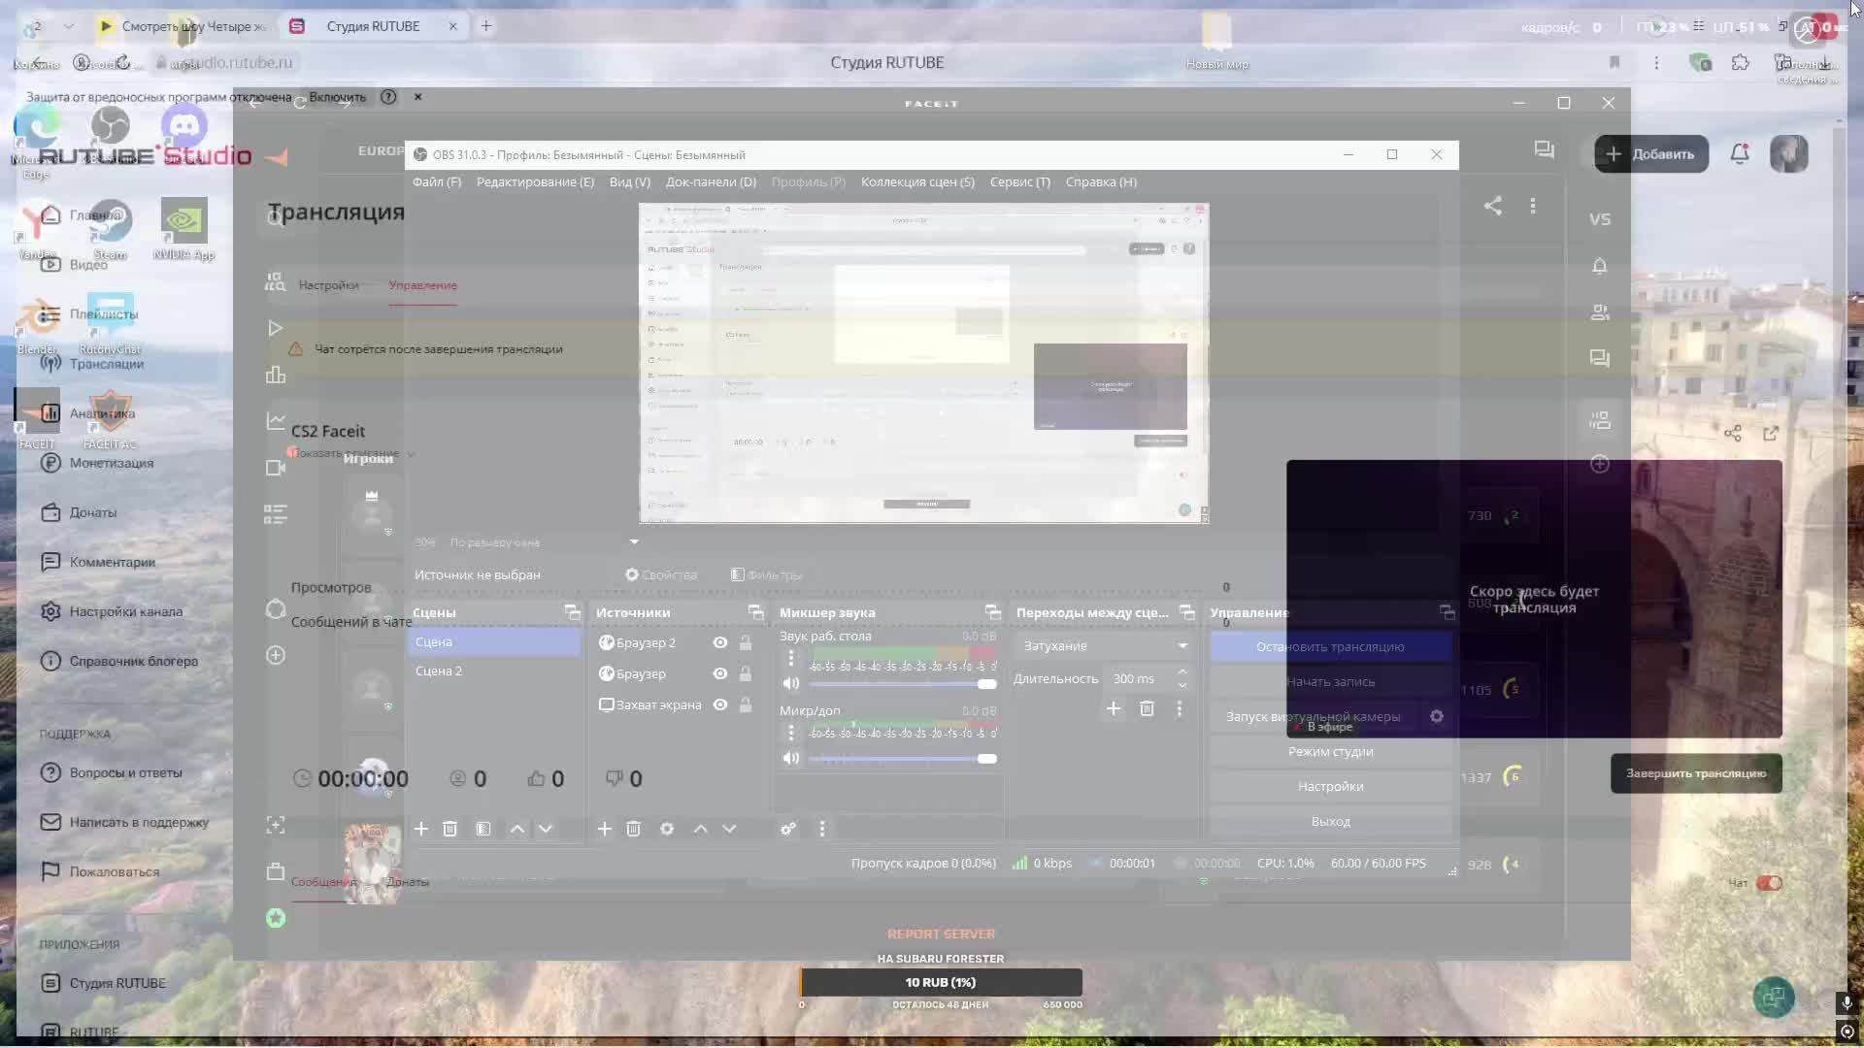Mute Звук раб. стола speaker icon
The image size is (1864, 1048).
(x=791, y=684)
